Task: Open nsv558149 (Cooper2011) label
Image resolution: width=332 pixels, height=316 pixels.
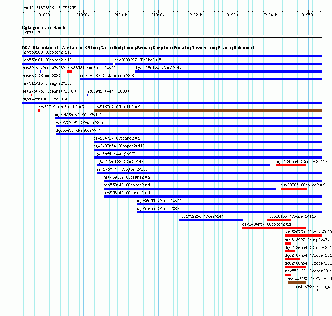Action: [128, 193]
